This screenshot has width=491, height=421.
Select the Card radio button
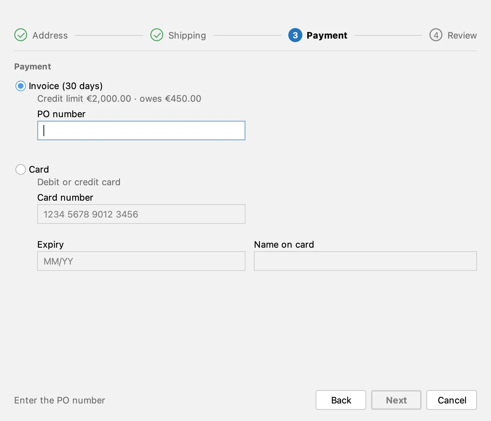[21, 169]
